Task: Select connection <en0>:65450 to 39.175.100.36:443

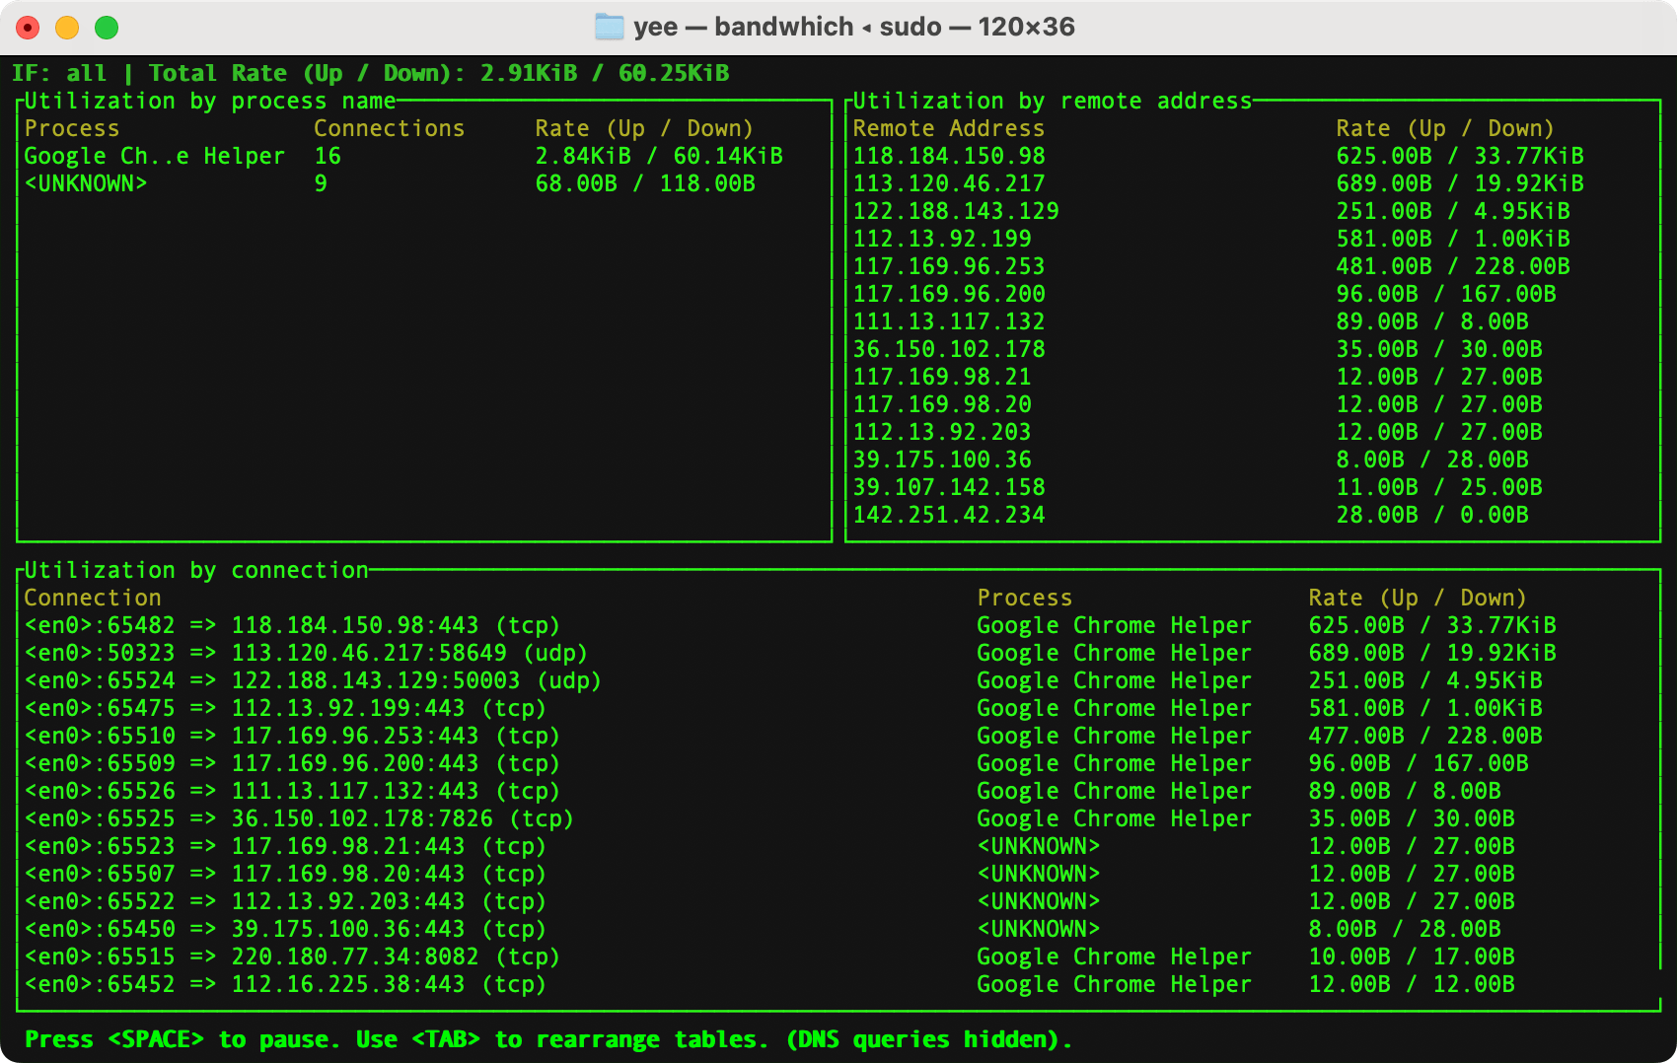Action: pos(285,929)
